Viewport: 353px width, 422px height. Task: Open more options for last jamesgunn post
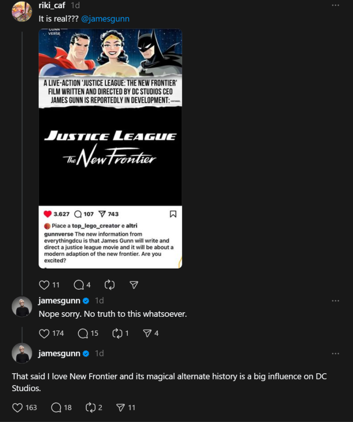click(x=336, y=354)
